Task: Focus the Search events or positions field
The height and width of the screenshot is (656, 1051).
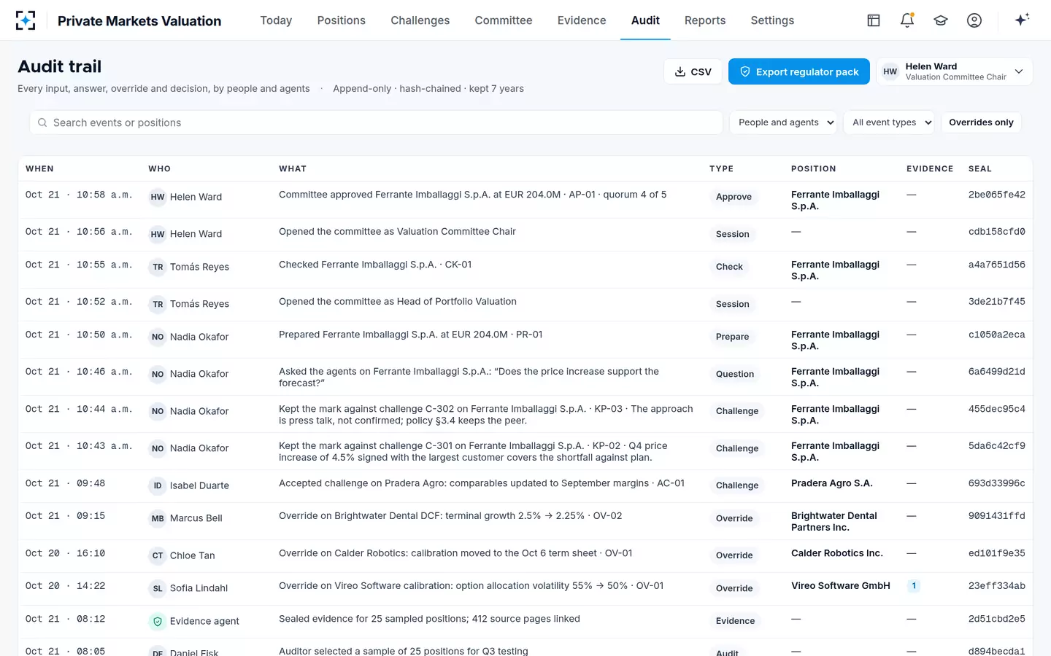Action: 377,122
